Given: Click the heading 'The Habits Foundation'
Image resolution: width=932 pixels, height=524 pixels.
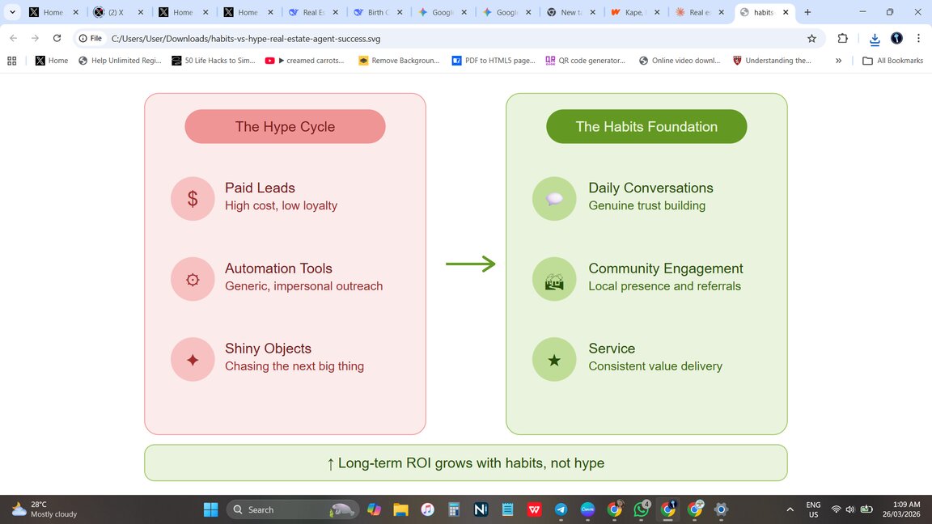Looking at the screenshot, I should (646, 126).
